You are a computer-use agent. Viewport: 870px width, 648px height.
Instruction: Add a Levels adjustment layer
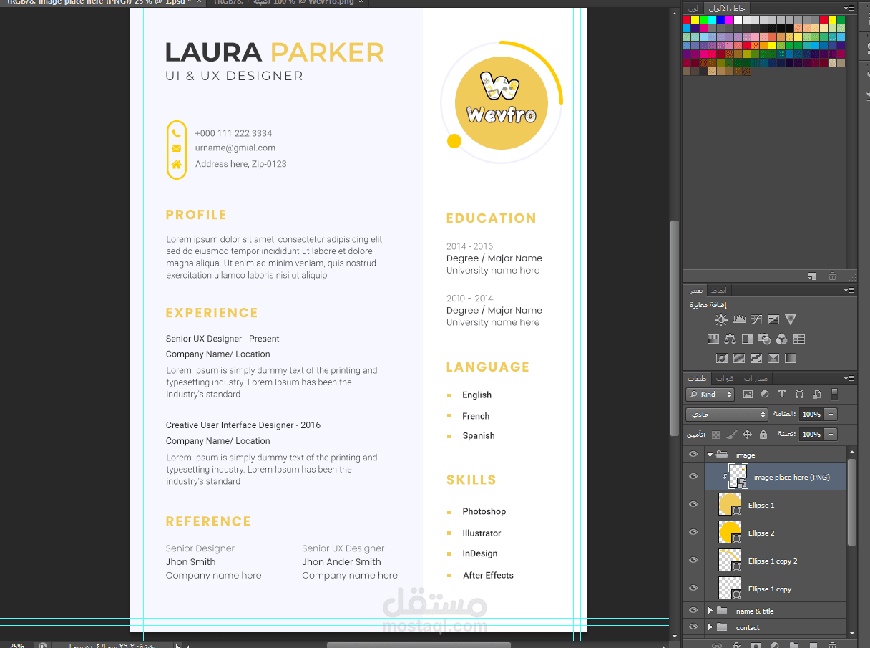click(x=738, y=320)
